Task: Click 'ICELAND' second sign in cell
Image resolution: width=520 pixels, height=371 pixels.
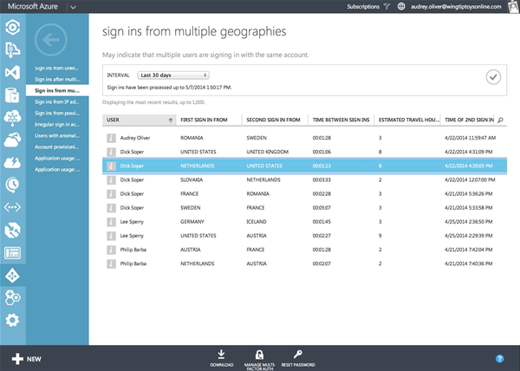Action: [x=257, y=222]
